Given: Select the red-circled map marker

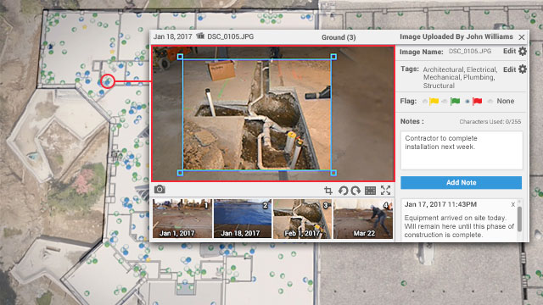Looking at the screenshot, I should [108, 81].
